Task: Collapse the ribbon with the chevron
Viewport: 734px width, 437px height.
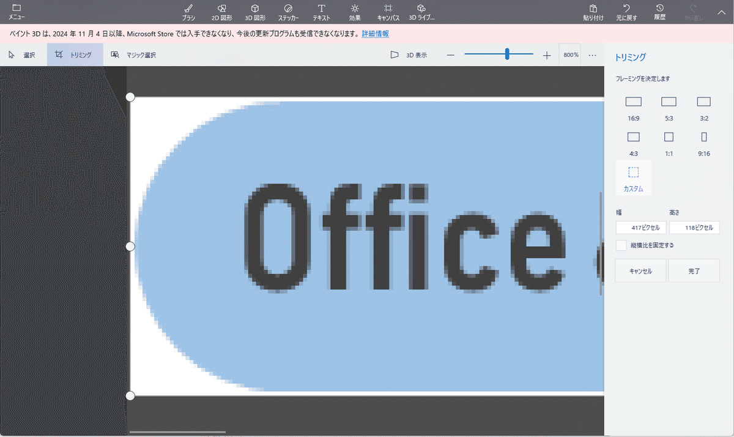Action: (x=721, y=12)
